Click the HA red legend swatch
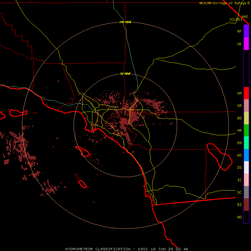Screen dimensions: 251x251 click(246, 93)
